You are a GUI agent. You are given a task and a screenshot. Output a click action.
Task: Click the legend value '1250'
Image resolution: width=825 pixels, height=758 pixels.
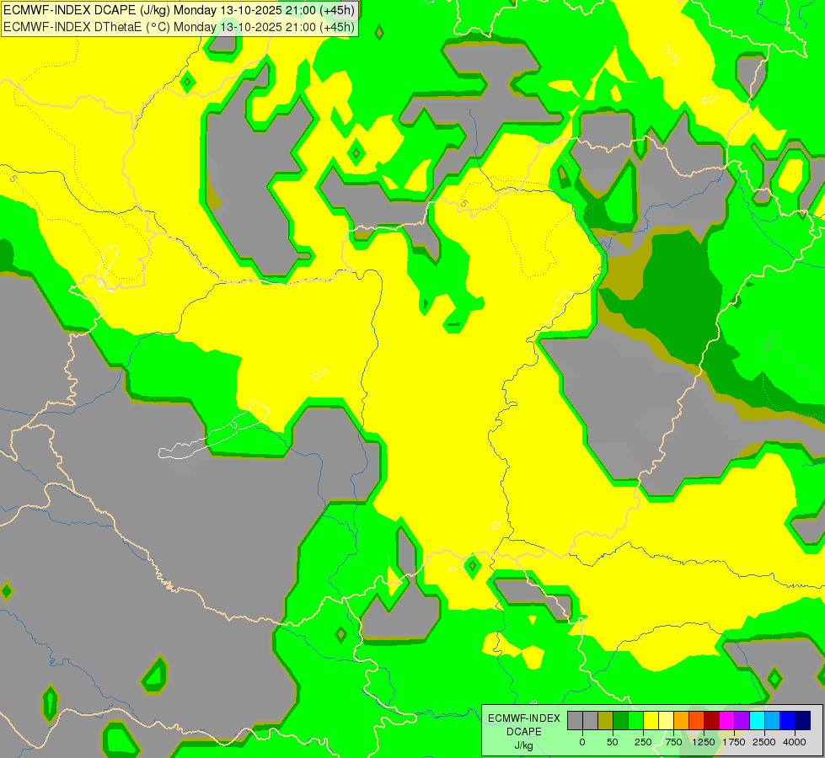pos(704,742)
